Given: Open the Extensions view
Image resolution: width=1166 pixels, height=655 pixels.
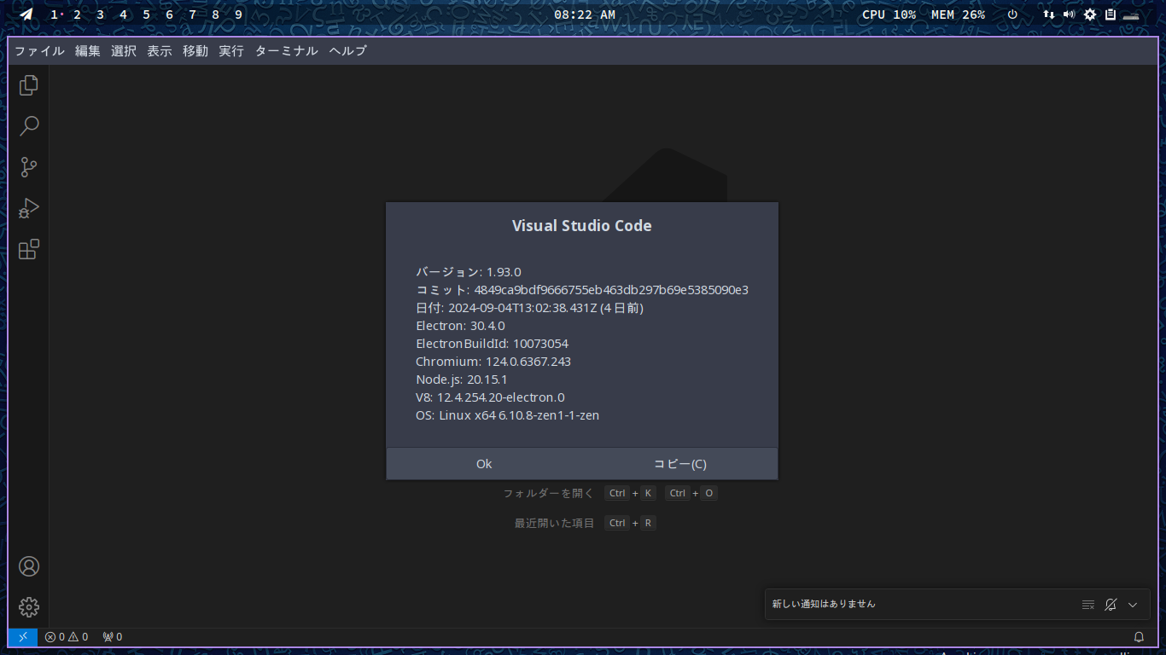Looking at the screenshot, I should pyautogui.click(x=29, y=249).
